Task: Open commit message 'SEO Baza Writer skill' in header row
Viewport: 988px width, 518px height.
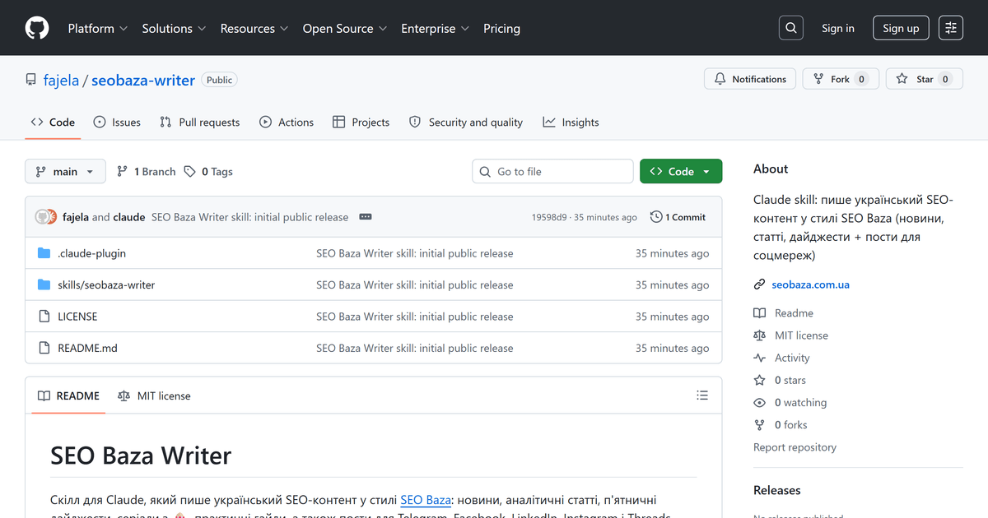Action: [249, 217]
